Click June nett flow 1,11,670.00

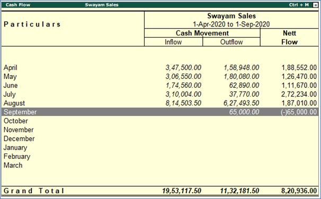point(299,85)
